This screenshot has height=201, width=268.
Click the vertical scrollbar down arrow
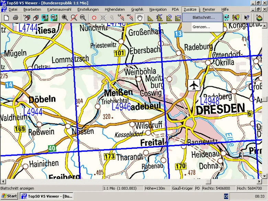tap(265, 176)
